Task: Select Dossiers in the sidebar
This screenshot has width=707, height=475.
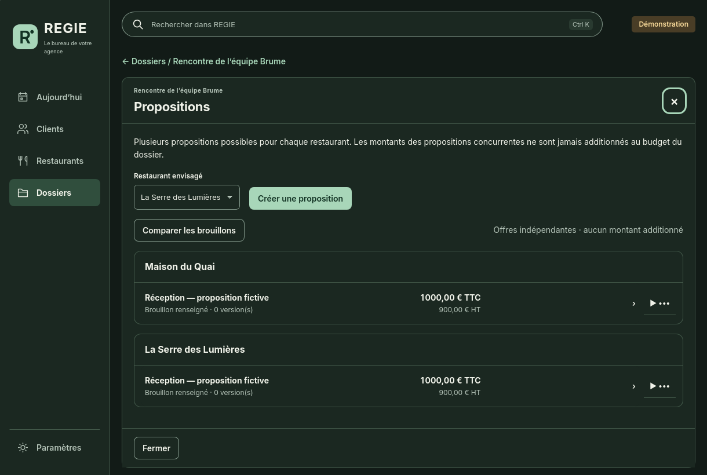Action: (x=54, y=193)
